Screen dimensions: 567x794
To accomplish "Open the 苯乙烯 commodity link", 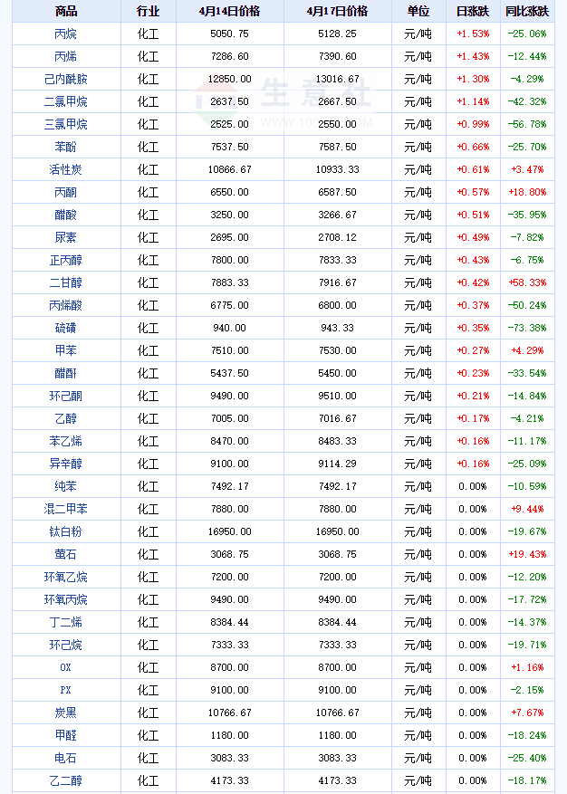I will pyautogui.click(x=66, y=441).
